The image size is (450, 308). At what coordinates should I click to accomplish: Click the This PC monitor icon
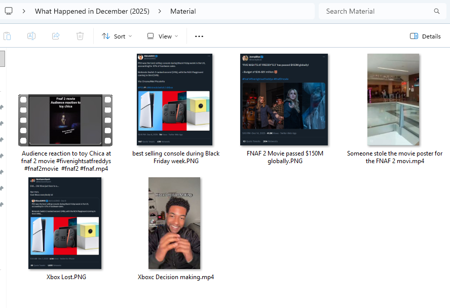point(9,11)
